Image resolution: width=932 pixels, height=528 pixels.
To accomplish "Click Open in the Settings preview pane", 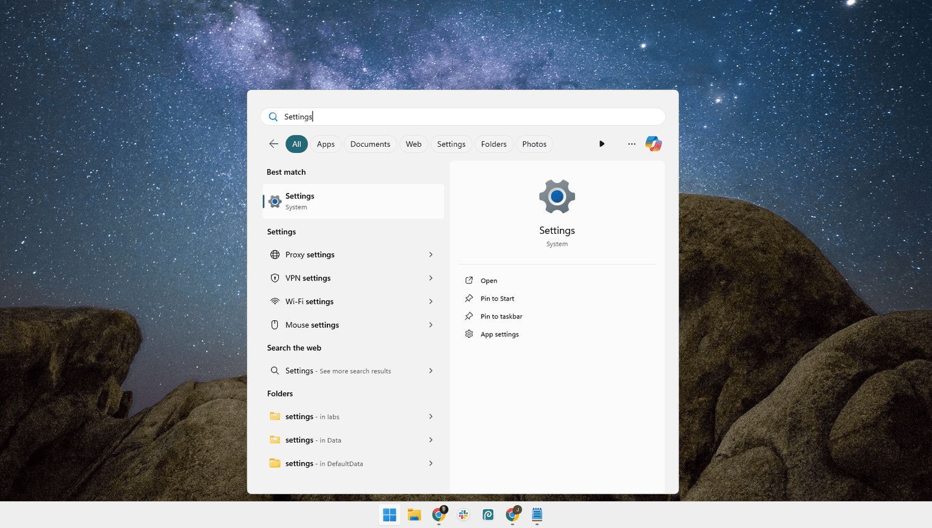I will [488, 280].
